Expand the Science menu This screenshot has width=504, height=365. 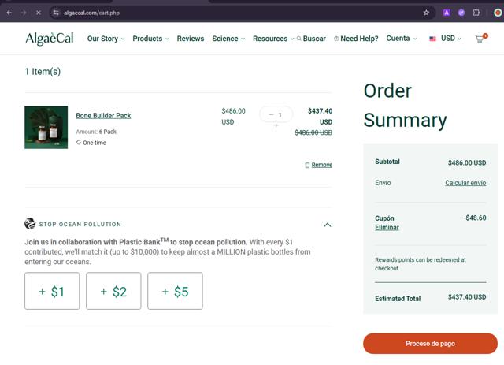click(228, 39)
